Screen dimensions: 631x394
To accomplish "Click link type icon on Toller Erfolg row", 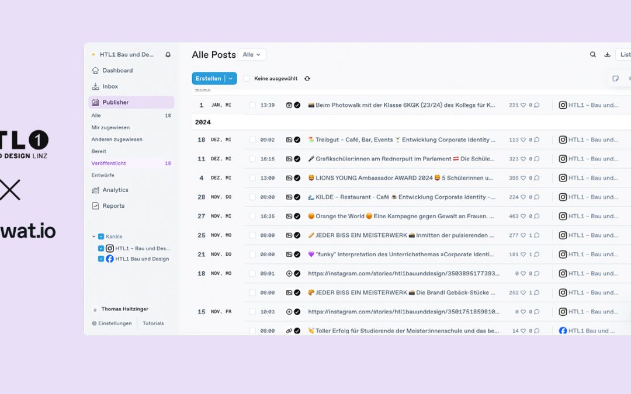I will click(x=289, y=331).
